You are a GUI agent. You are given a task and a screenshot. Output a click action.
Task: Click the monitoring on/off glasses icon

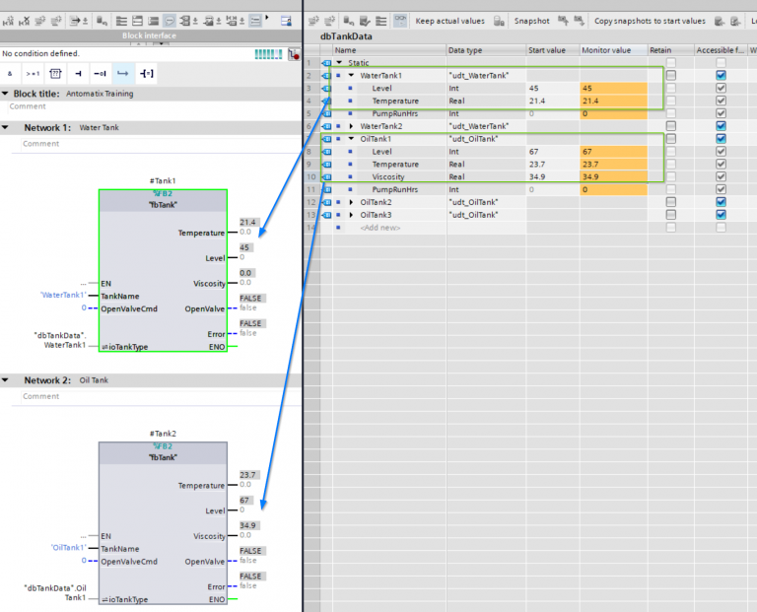point(400,20)
